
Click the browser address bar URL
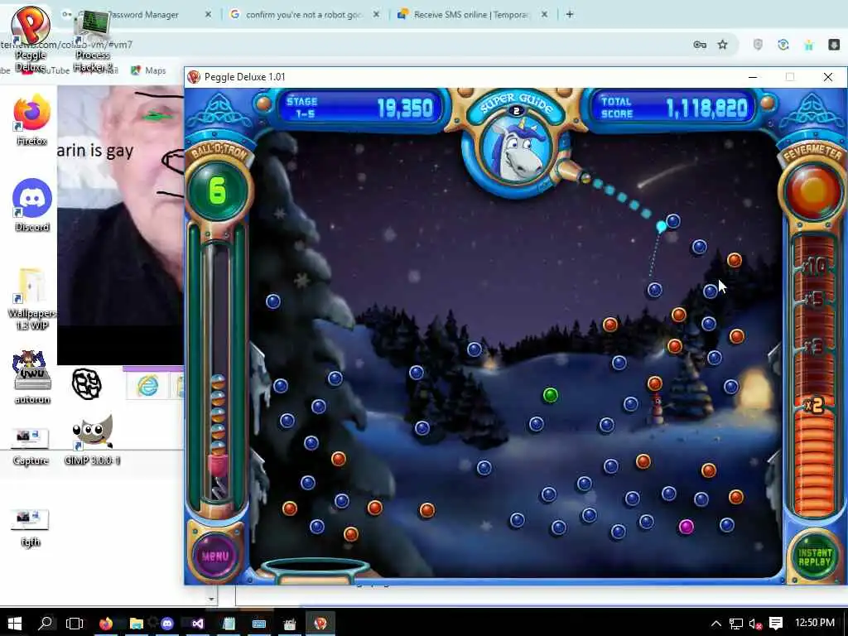pos(66,45)
